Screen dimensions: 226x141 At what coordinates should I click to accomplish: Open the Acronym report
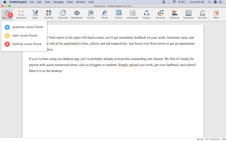[202, 14]
